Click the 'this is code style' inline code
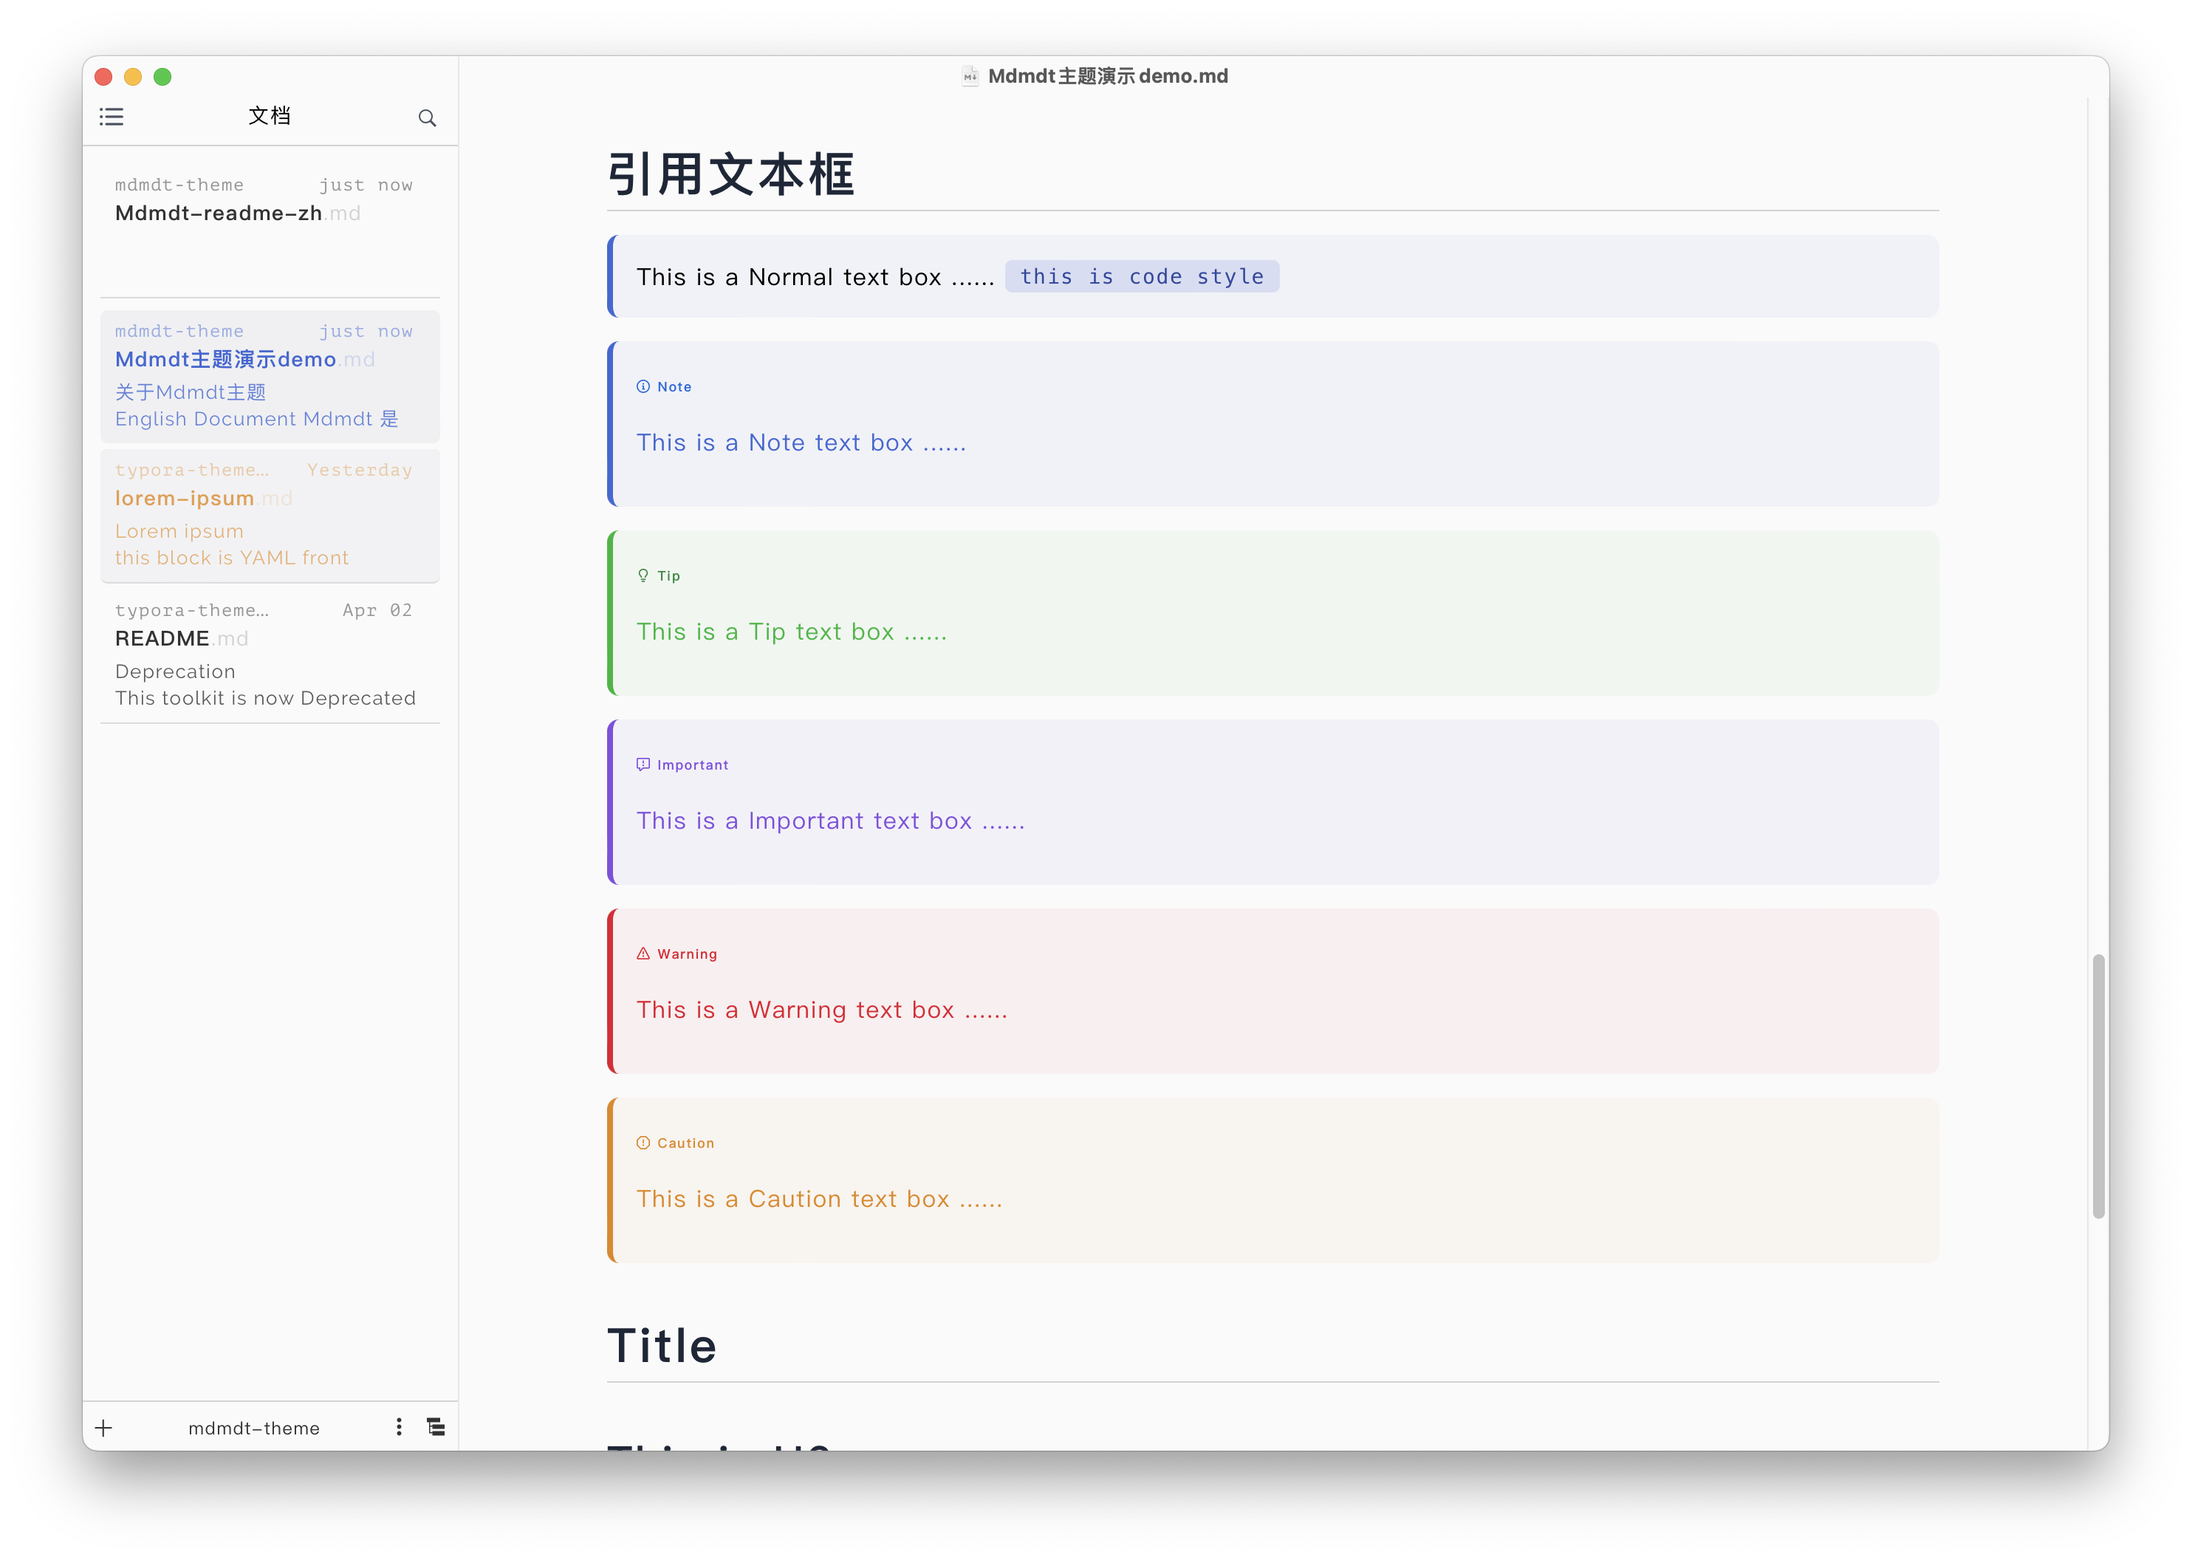The image size is (2192, 1560). click(x=1141, y=277)
